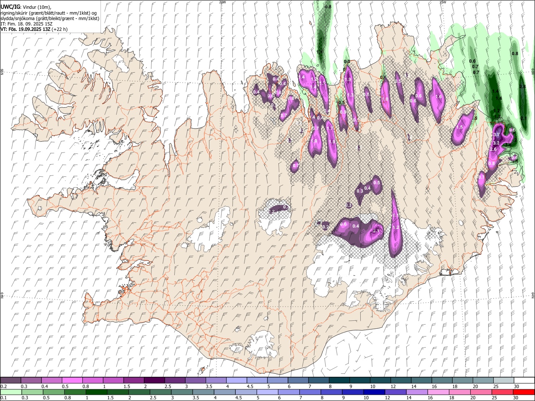Select the 'slydda/snjókoma (grátt/bleikt/grænt - mm/1klst)' line
535x401 pixels.
[50, 18]
